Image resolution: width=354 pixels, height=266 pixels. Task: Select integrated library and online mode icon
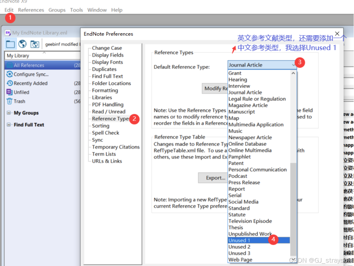click(35, 44)
